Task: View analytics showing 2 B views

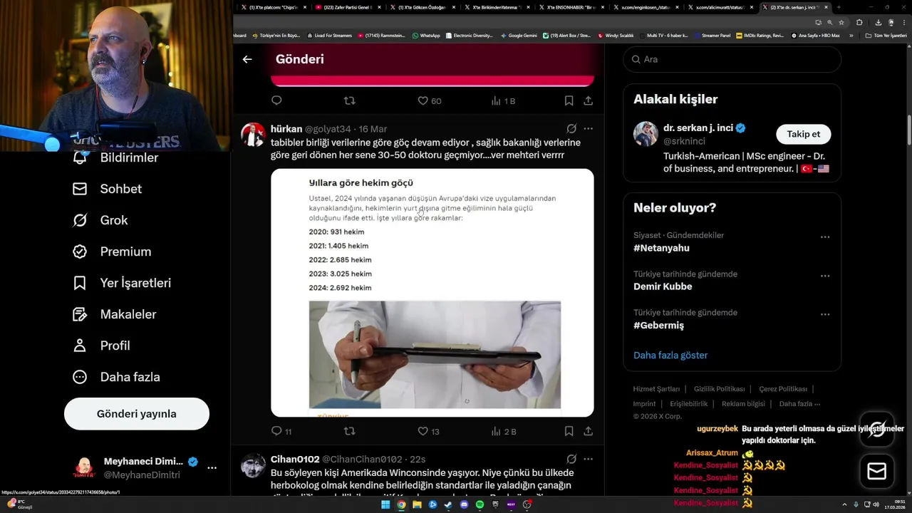Action: 503,431
